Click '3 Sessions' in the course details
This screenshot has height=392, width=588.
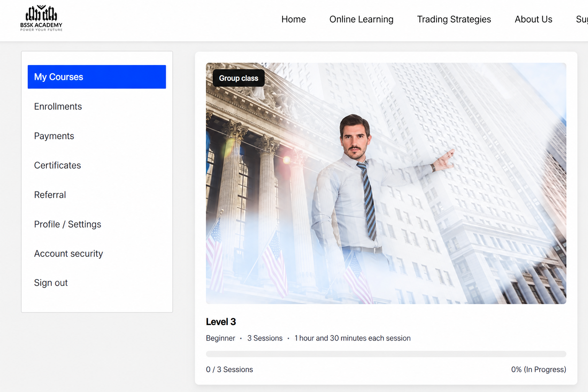coord(265,338)
